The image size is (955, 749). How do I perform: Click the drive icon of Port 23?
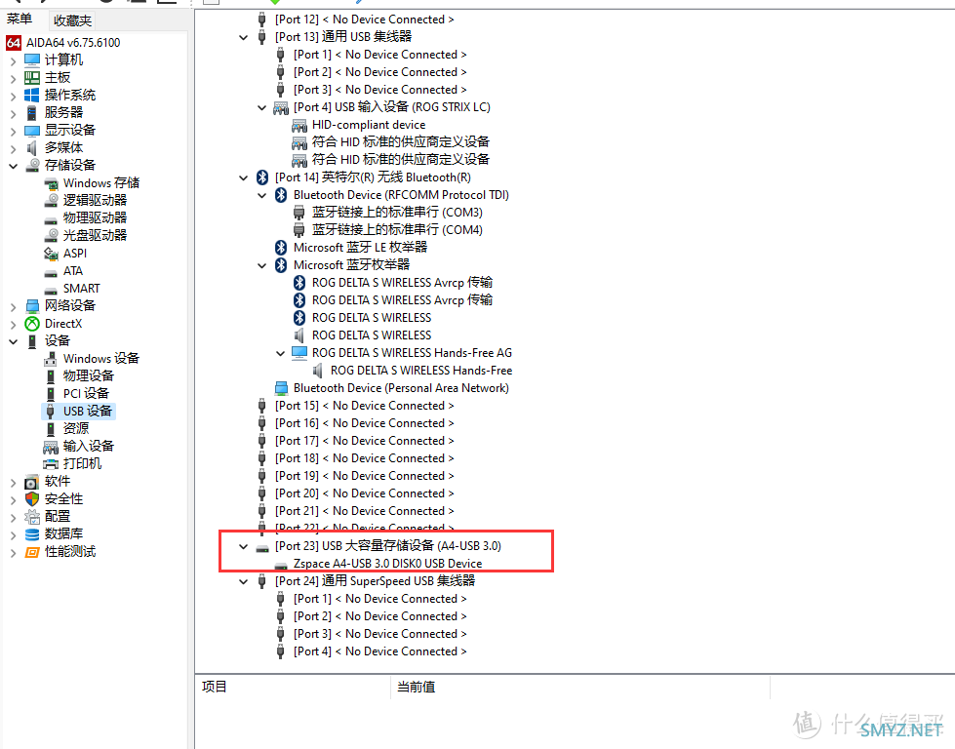(262, 547)
